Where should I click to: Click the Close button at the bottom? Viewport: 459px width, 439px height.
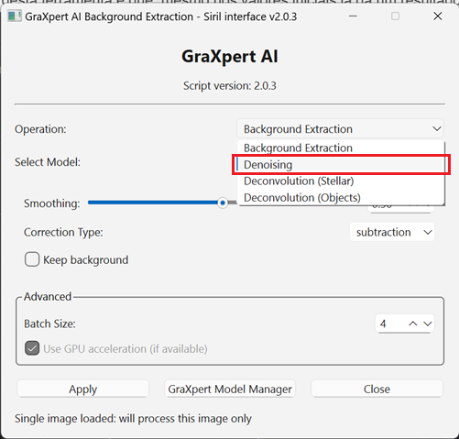pos(377,389)
